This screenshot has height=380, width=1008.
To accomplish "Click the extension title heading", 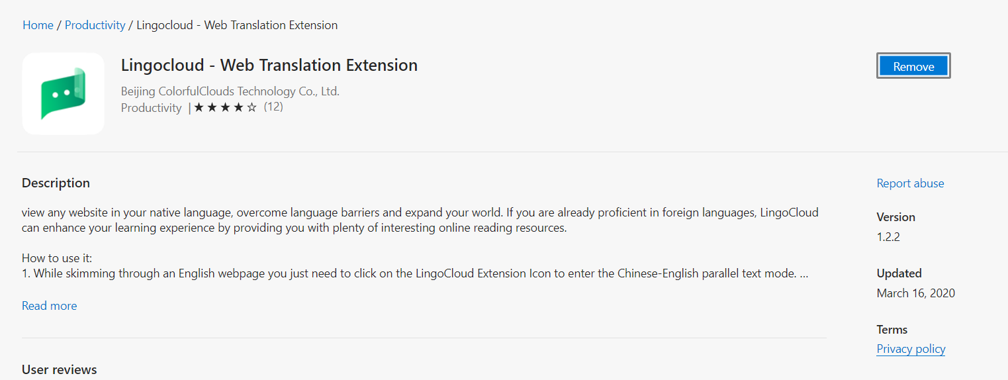I will point(269,66).
